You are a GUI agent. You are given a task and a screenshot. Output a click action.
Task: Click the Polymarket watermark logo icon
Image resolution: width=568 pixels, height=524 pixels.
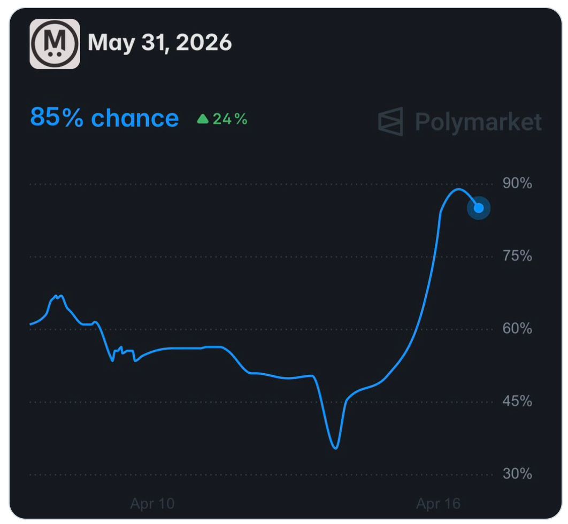tap(391, 121)
